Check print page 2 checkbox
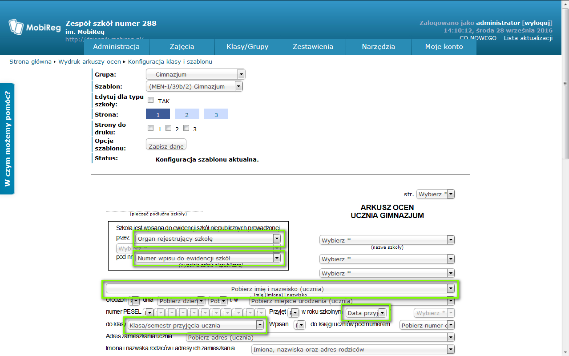The image size is (569, 356). tap(168, 128)
